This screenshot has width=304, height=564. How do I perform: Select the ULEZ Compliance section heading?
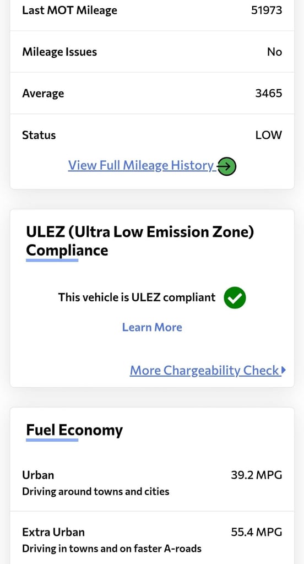pos(140,241)
